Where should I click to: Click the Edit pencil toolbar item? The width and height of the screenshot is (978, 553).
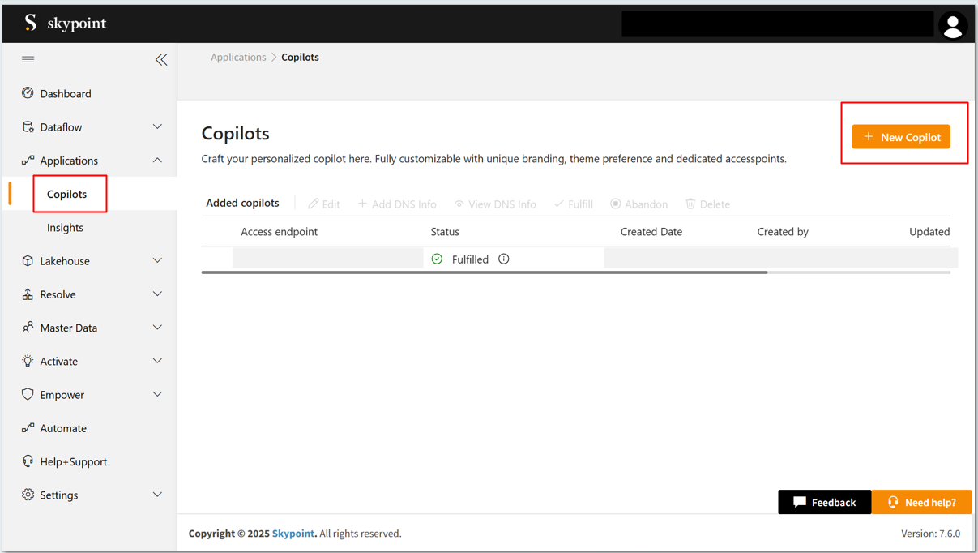323,204
